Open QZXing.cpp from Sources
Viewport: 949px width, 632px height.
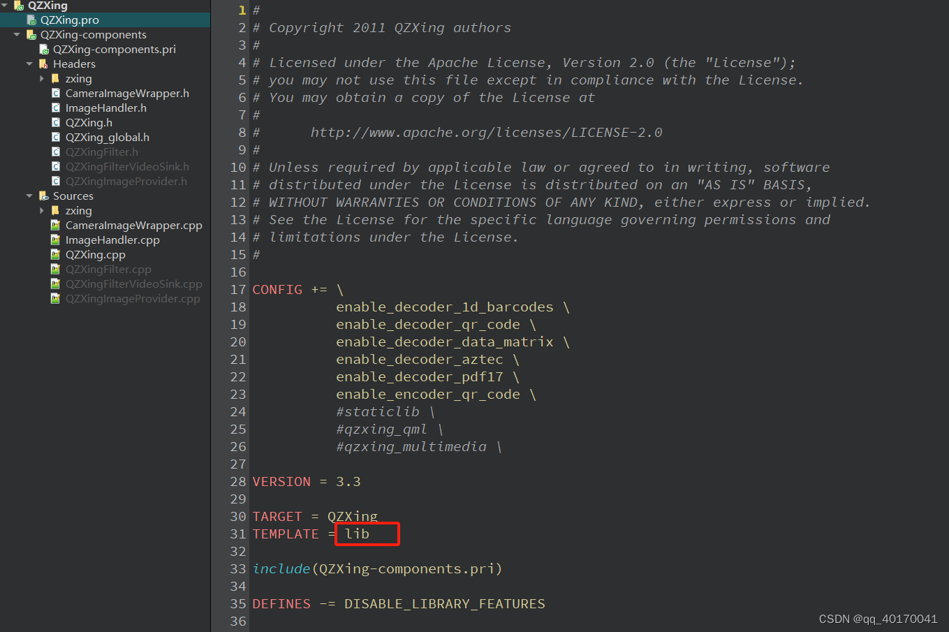click(x=96, y=254)
